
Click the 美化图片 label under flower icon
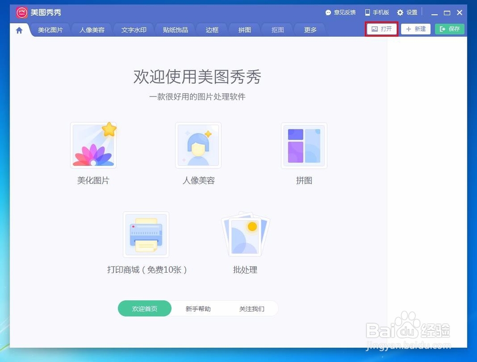tap(93, 181)
